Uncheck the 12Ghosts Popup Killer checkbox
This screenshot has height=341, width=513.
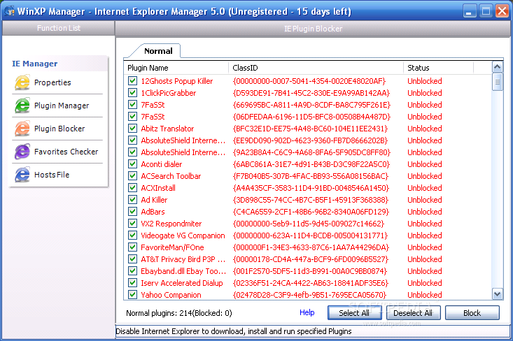(x=132, y=80)
